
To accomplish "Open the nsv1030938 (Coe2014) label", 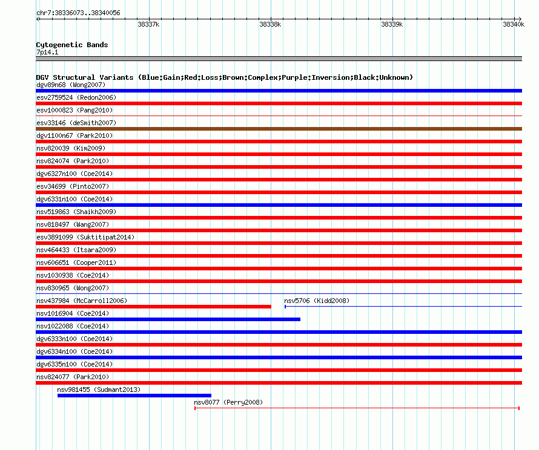I will tap(73, 275).
